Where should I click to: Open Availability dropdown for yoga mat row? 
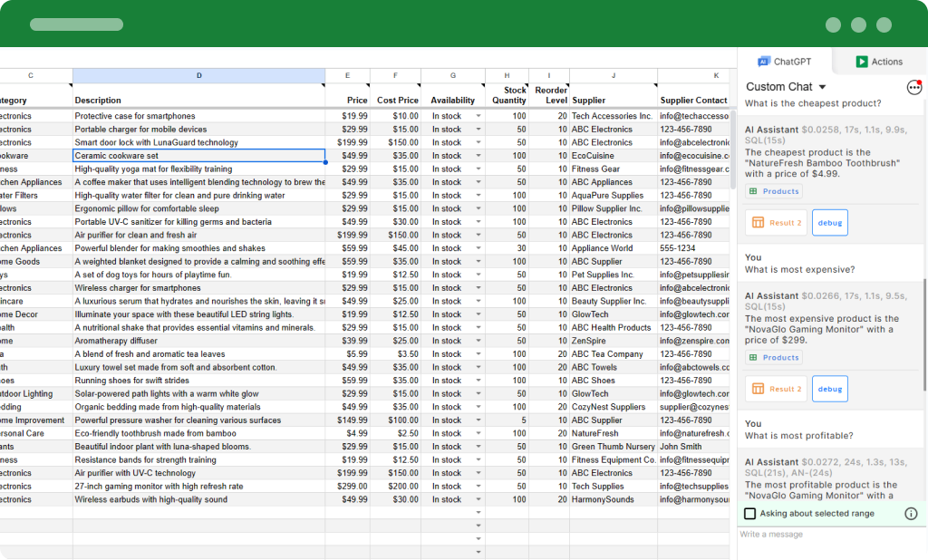click(x=478, y=169)
